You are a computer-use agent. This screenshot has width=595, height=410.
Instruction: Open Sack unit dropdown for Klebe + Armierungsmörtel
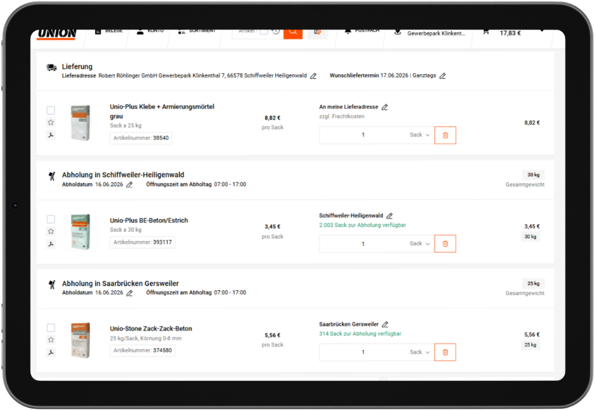420,135
